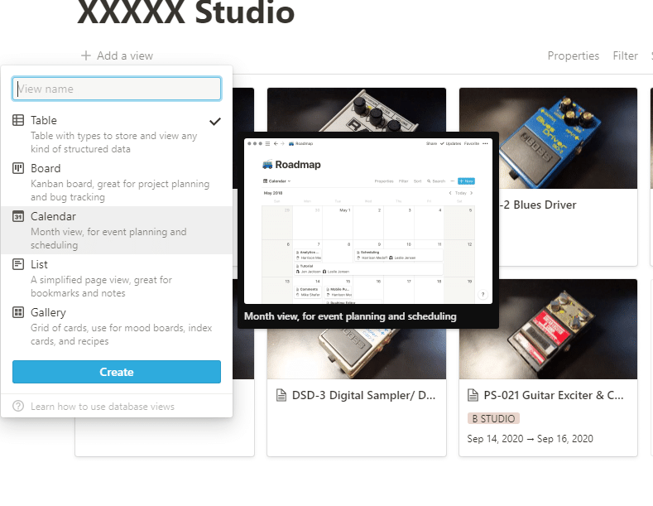Screen dimensions: 653x506
Task: Click the PS-021 Guitar Exciter page icon
Action: coord(473,395)
